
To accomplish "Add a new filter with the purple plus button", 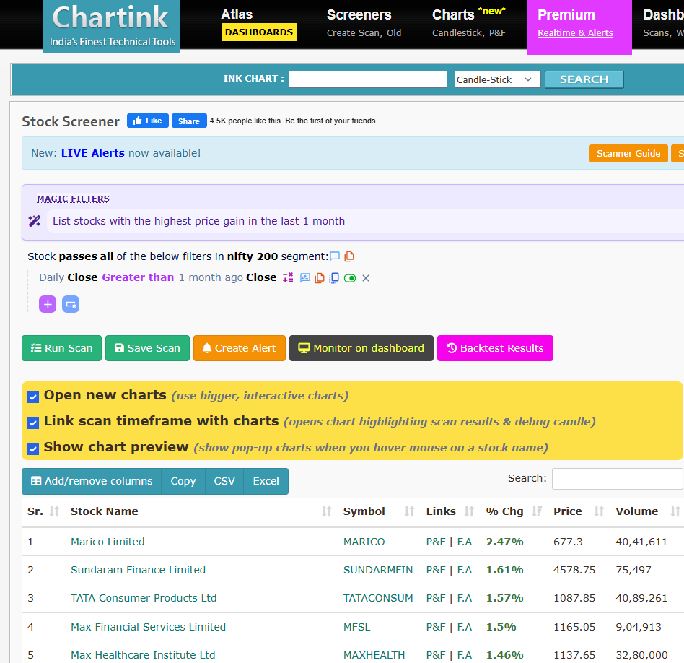I will tap(48, 304).
